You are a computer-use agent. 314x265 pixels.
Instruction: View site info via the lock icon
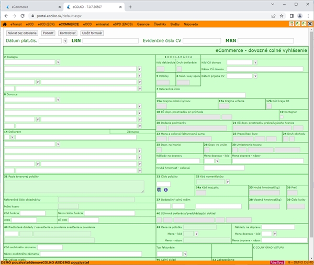[32, 16]
